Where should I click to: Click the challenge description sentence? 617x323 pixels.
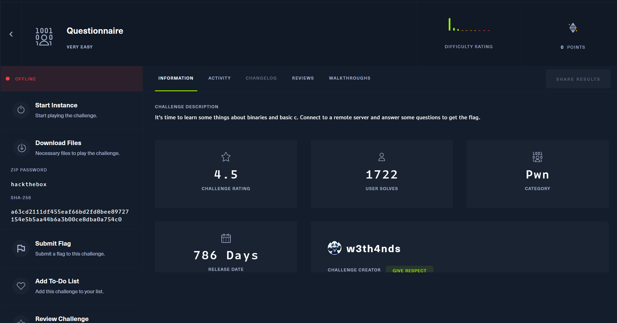318,118
